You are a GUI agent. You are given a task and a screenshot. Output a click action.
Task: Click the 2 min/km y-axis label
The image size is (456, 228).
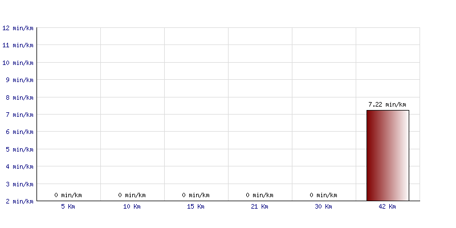pyautogui.click(x=19, y=201)
